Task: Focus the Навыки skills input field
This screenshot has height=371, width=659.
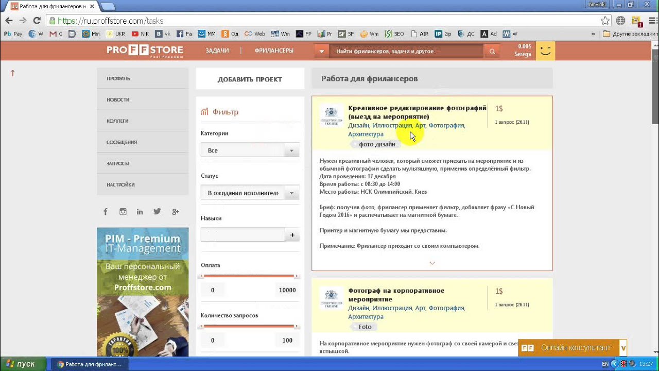Action: 242,234
